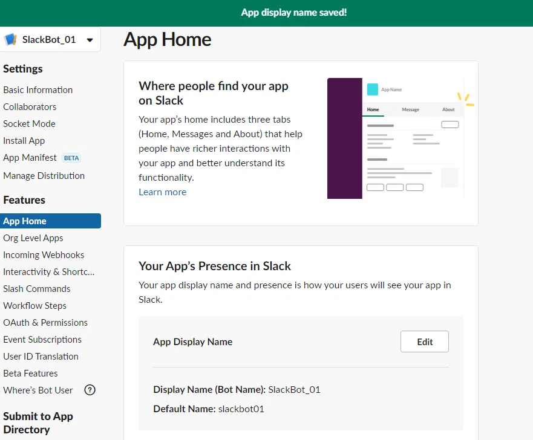
Task: Go to Collaborators page
Action: tap(30, 107)
